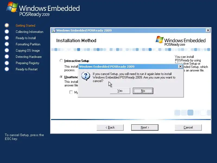217x163 pixels.
Task: Click the 'Ready to Install' step label
Action: [x=26, y=38]
